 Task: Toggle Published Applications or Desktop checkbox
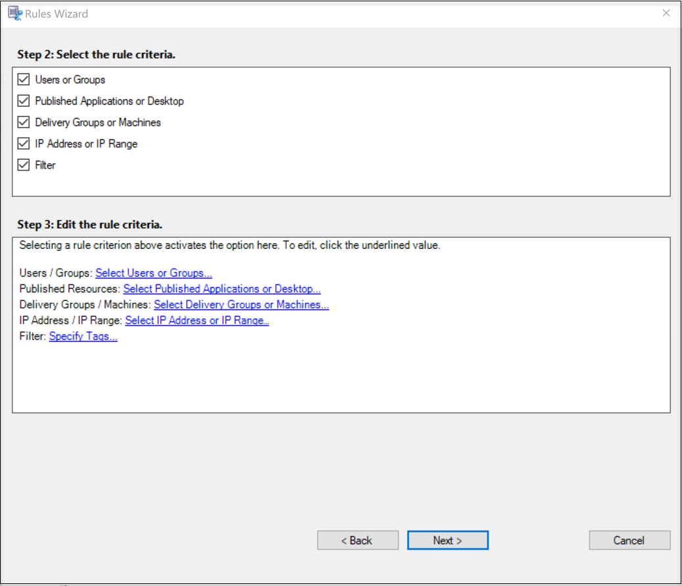click(x=24, y=101)
